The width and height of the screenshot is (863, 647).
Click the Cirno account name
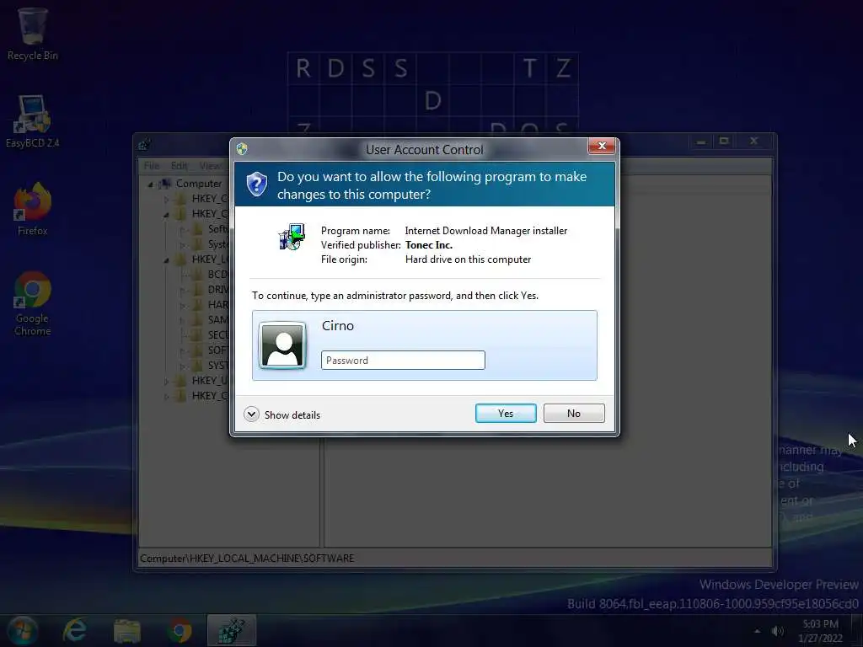coord(337,326)
